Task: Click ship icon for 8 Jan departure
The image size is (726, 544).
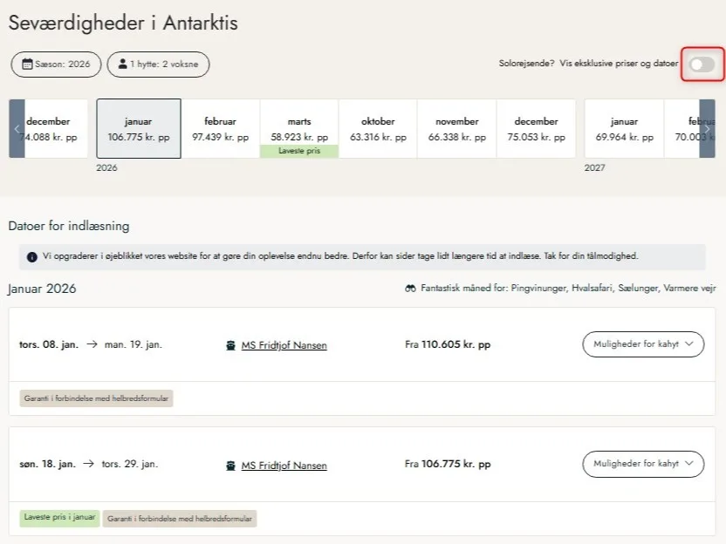Action: [230, 345]
